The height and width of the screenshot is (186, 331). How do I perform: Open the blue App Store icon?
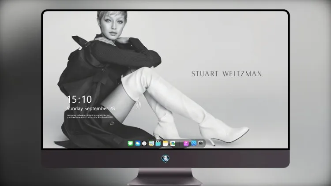point(194,143)
